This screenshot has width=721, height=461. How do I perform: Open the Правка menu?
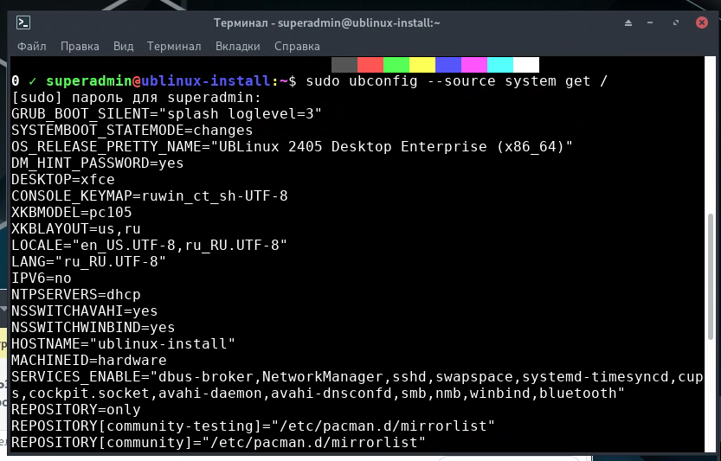pos(80,47)
